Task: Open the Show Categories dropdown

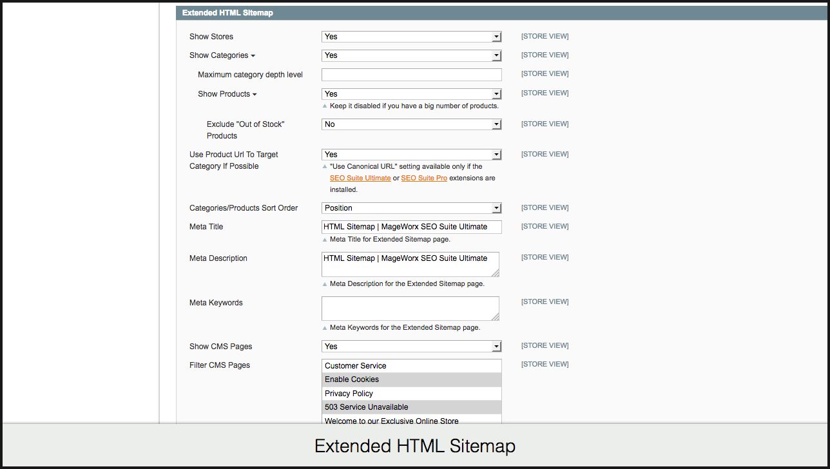Action: [x=411, y=55]
